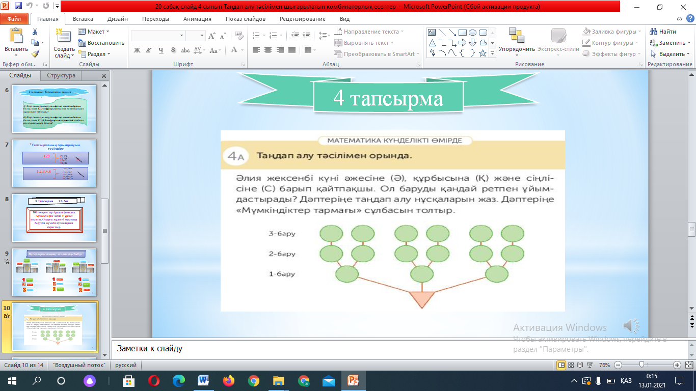Click the Find (Найти) binoculars button
696x391 pixels.
663,32
